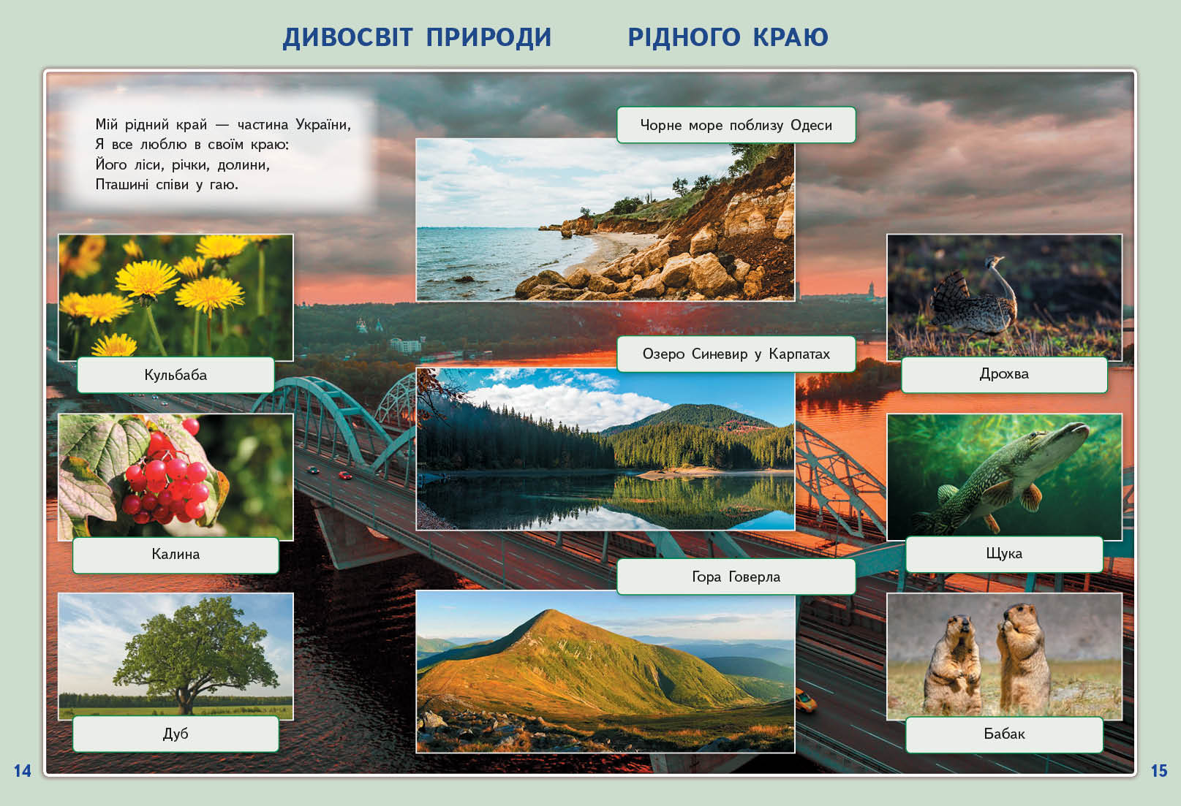
Task: Select the "Бабак" caption label
Action: (x=1004, y=734)
